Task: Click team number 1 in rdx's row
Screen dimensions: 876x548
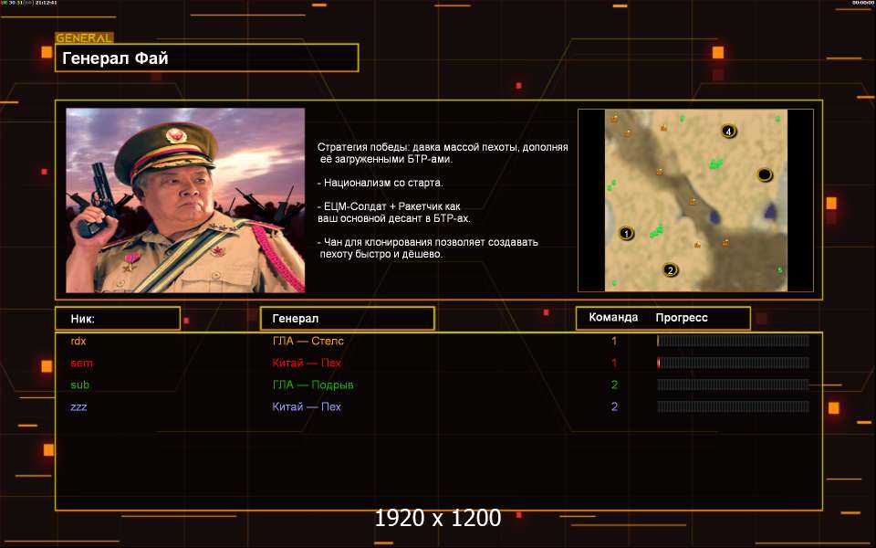Action: coord(614,341)
